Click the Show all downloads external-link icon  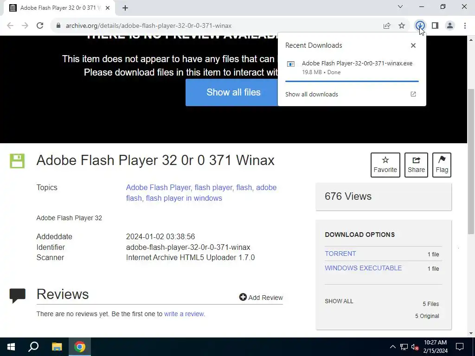point(413,94)
